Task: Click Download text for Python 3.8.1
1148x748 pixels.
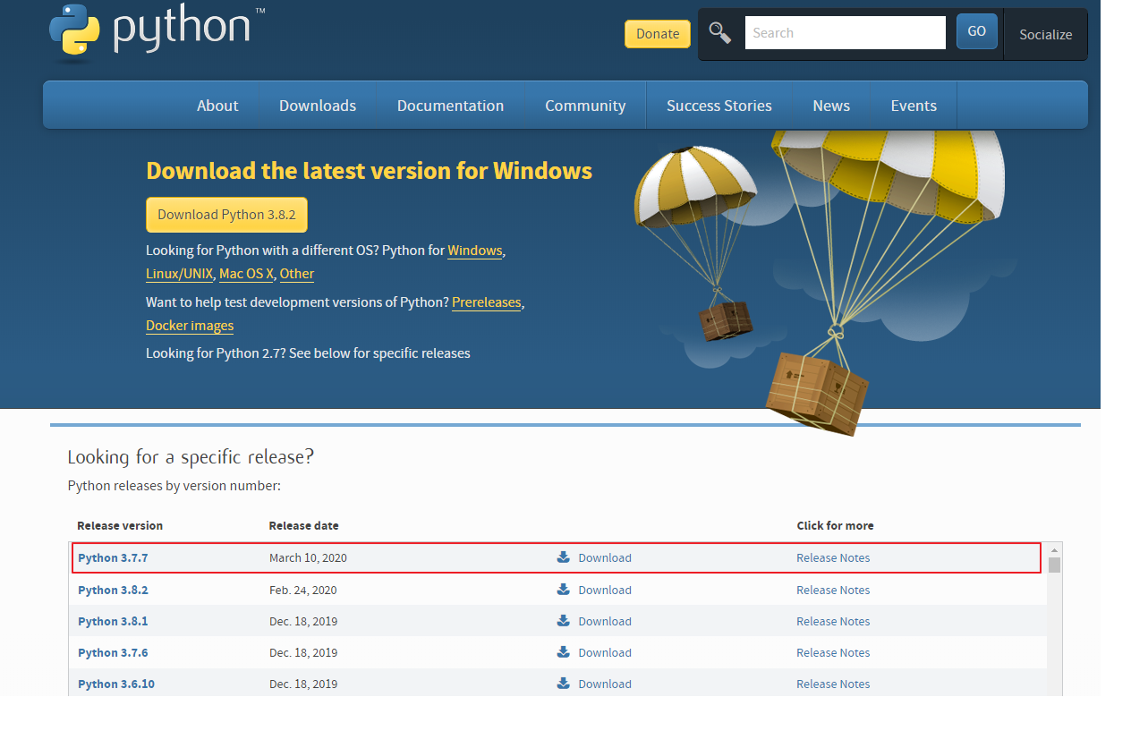Action: (x=605, y=621)
